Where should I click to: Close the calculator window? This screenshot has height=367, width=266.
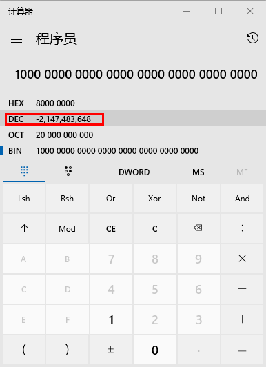[250, 11]
